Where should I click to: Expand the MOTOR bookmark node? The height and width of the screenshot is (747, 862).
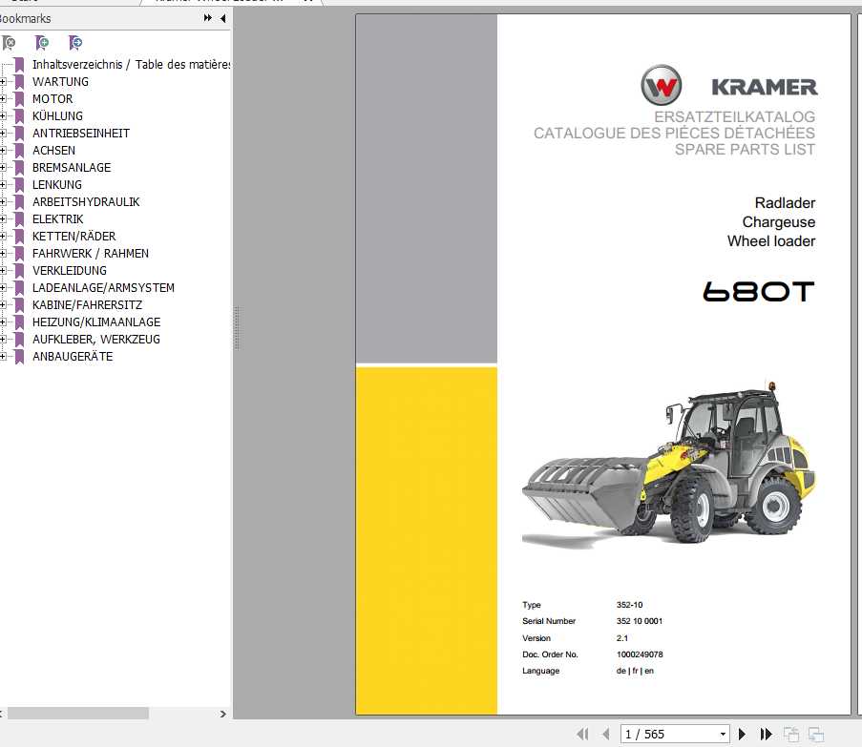[3, 99]
